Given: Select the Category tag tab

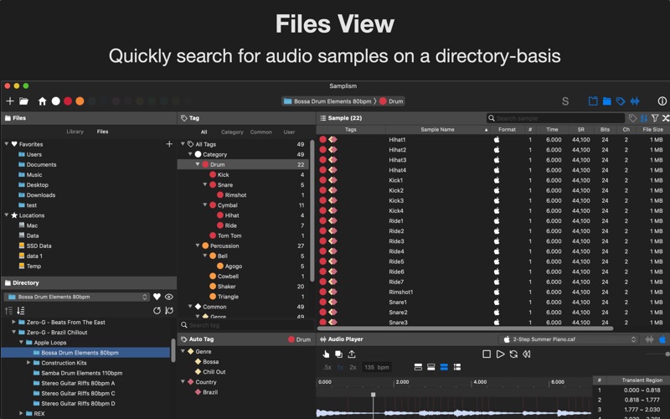Looking at the screenshot, I should click(x=232, y=132).
